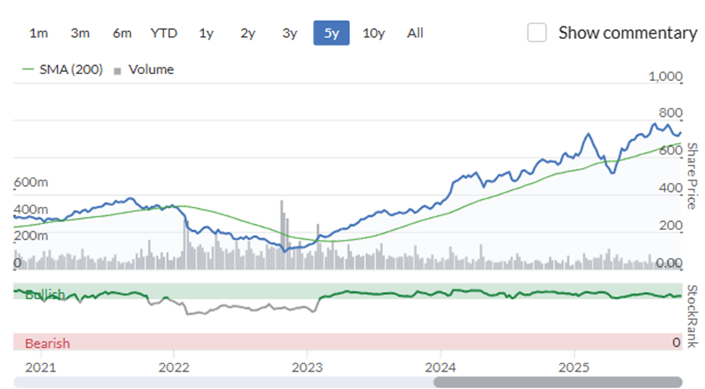Show All price history
Screen dimensions: 705x389
(x=415, y=33)
